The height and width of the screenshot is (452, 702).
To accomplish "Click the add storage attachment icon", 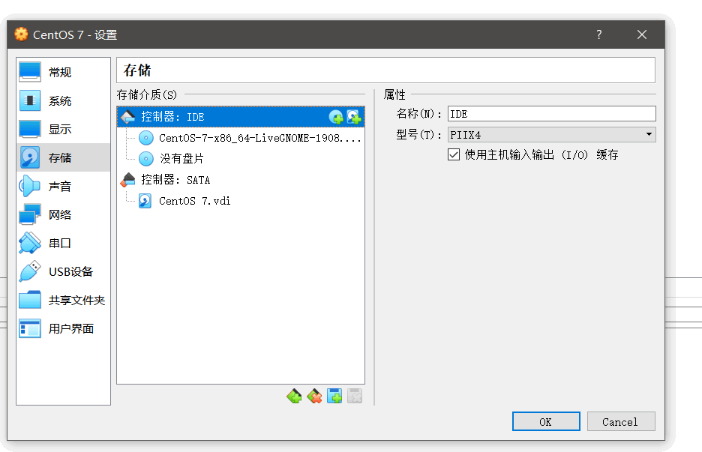I will pos(334,396).
